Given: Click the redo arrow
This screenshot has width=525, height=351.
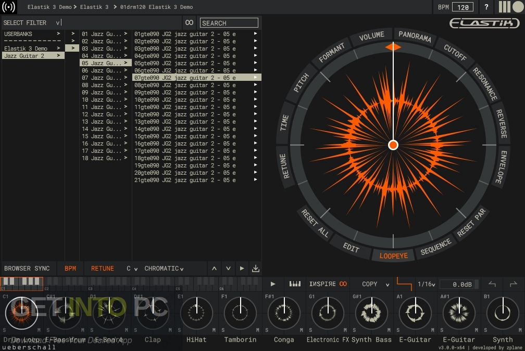Looking at the screenshot, I should (514, 284).
